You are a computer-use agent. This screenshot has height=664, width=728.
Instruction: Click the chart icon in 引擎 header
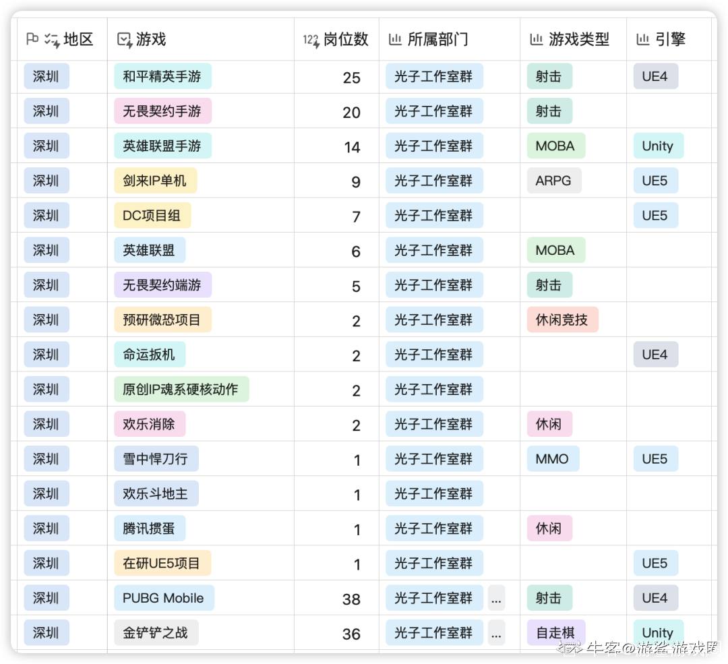click(x=642, y=40)
